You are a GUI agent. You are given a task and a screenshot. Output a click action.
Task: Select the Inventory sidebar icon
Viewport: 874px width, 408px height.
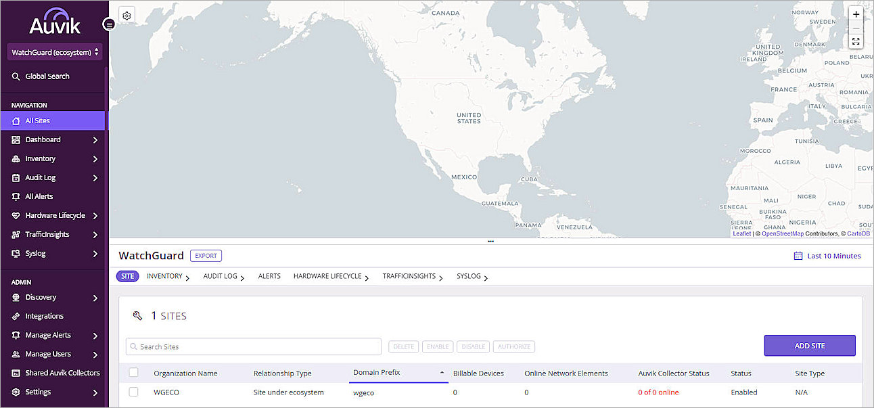click(15, 158)
